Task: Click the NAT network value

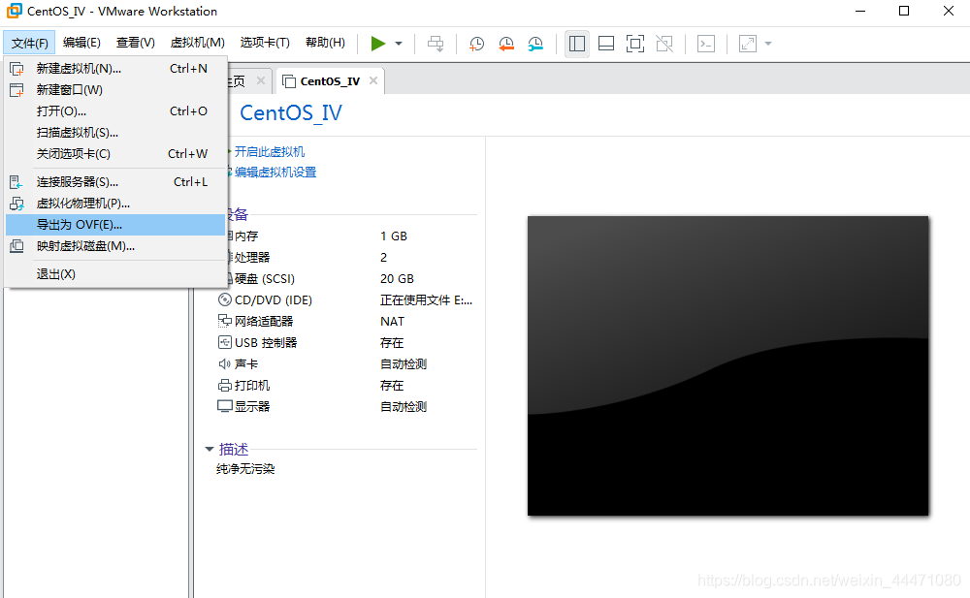Action: point(392,322)
